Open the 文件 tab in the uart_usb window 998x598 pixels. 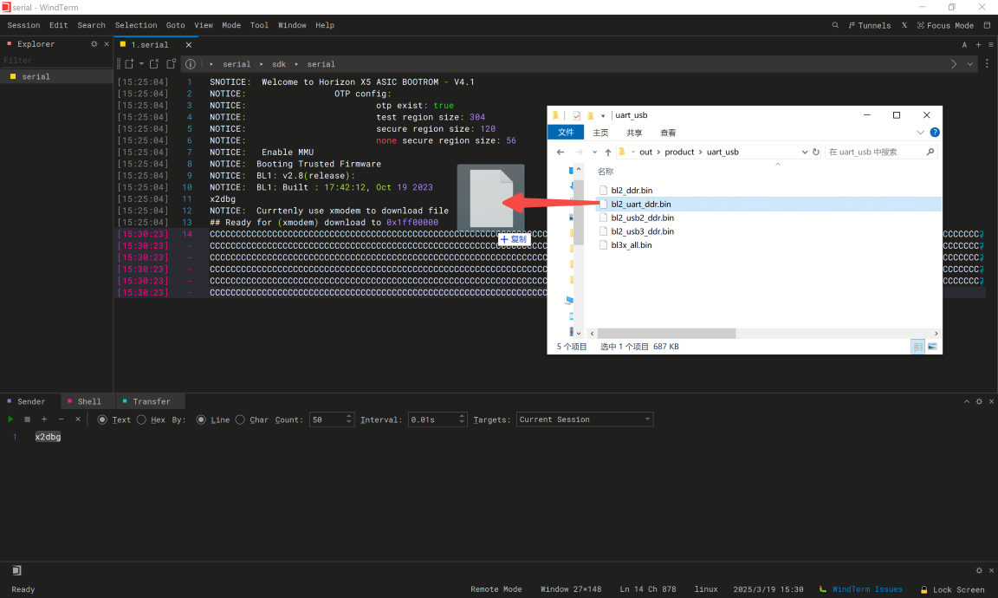coord(565,133)
